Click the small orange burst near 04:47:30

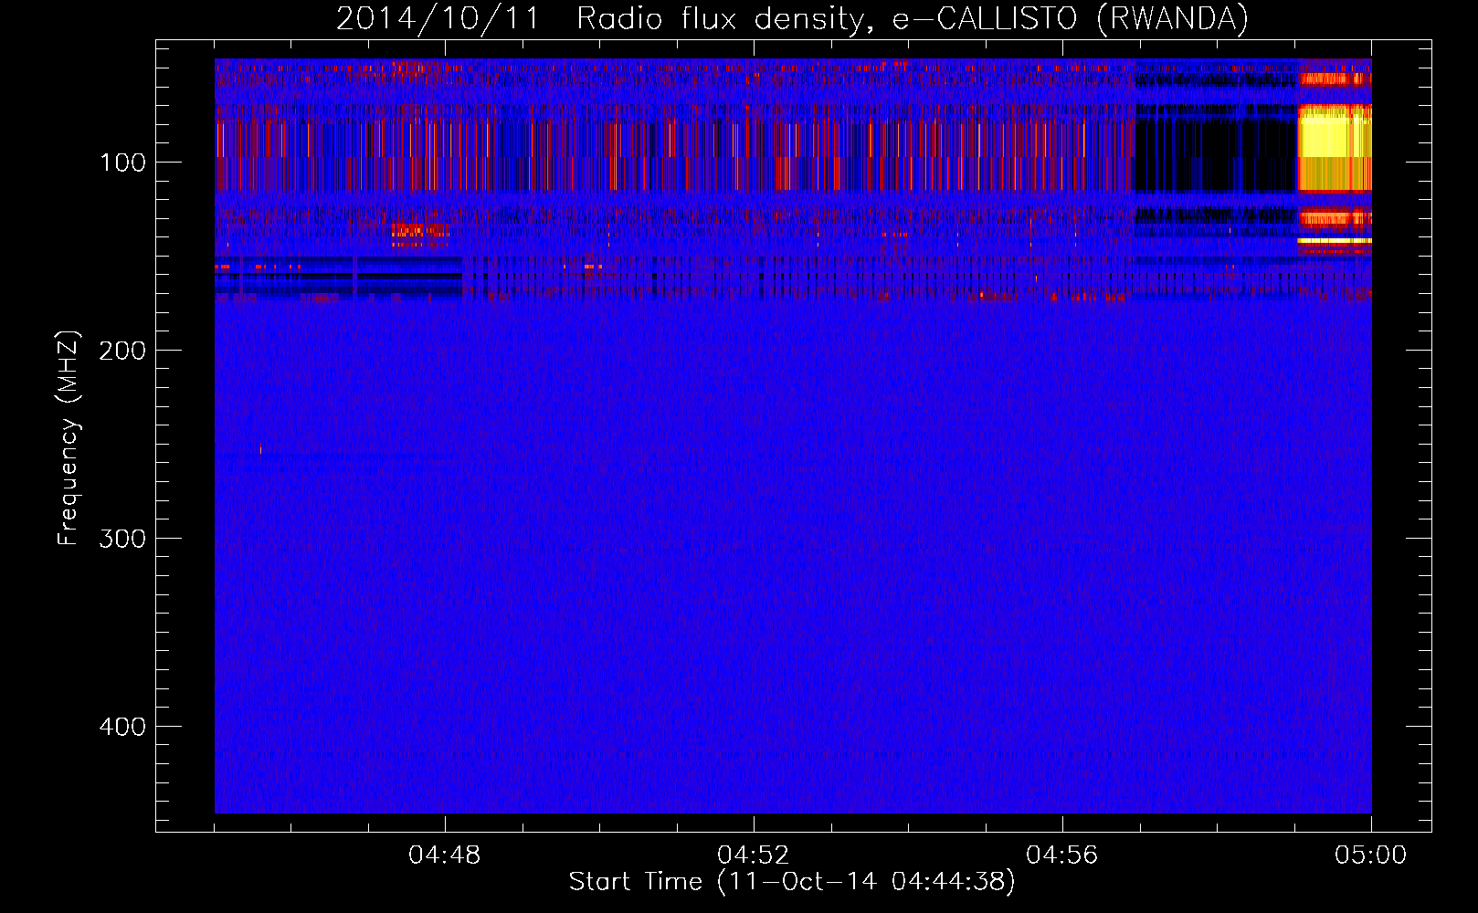click(419, 234)
